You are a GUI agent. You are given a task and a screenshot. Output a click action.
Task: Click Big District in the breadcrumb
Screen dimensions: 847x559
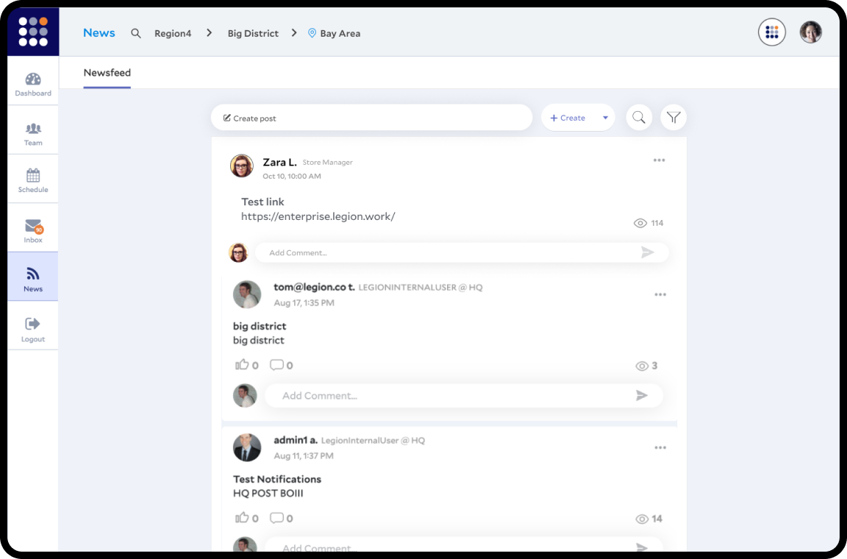tap(253, 33)
